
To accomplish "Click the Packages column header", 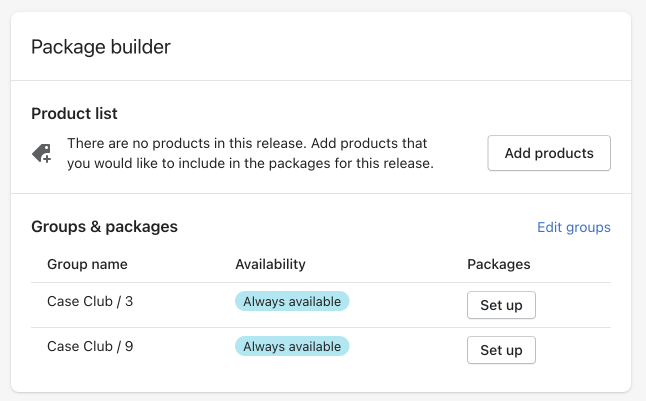I will pos(498,264).
